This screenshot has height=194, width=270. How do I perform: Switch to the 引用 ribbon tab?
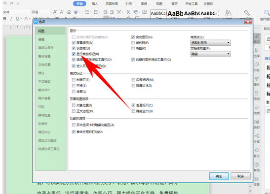pos(128,3)
